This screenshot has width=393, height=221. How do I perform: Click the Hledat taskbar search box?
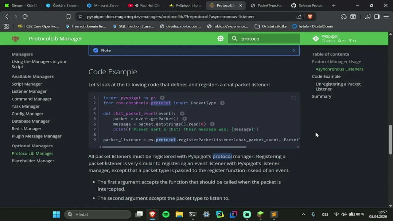(x=98, y=215)
